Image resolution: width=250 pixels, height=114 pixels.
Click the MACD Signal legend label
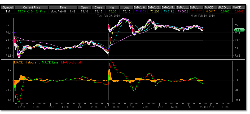(x=71, y=62)
